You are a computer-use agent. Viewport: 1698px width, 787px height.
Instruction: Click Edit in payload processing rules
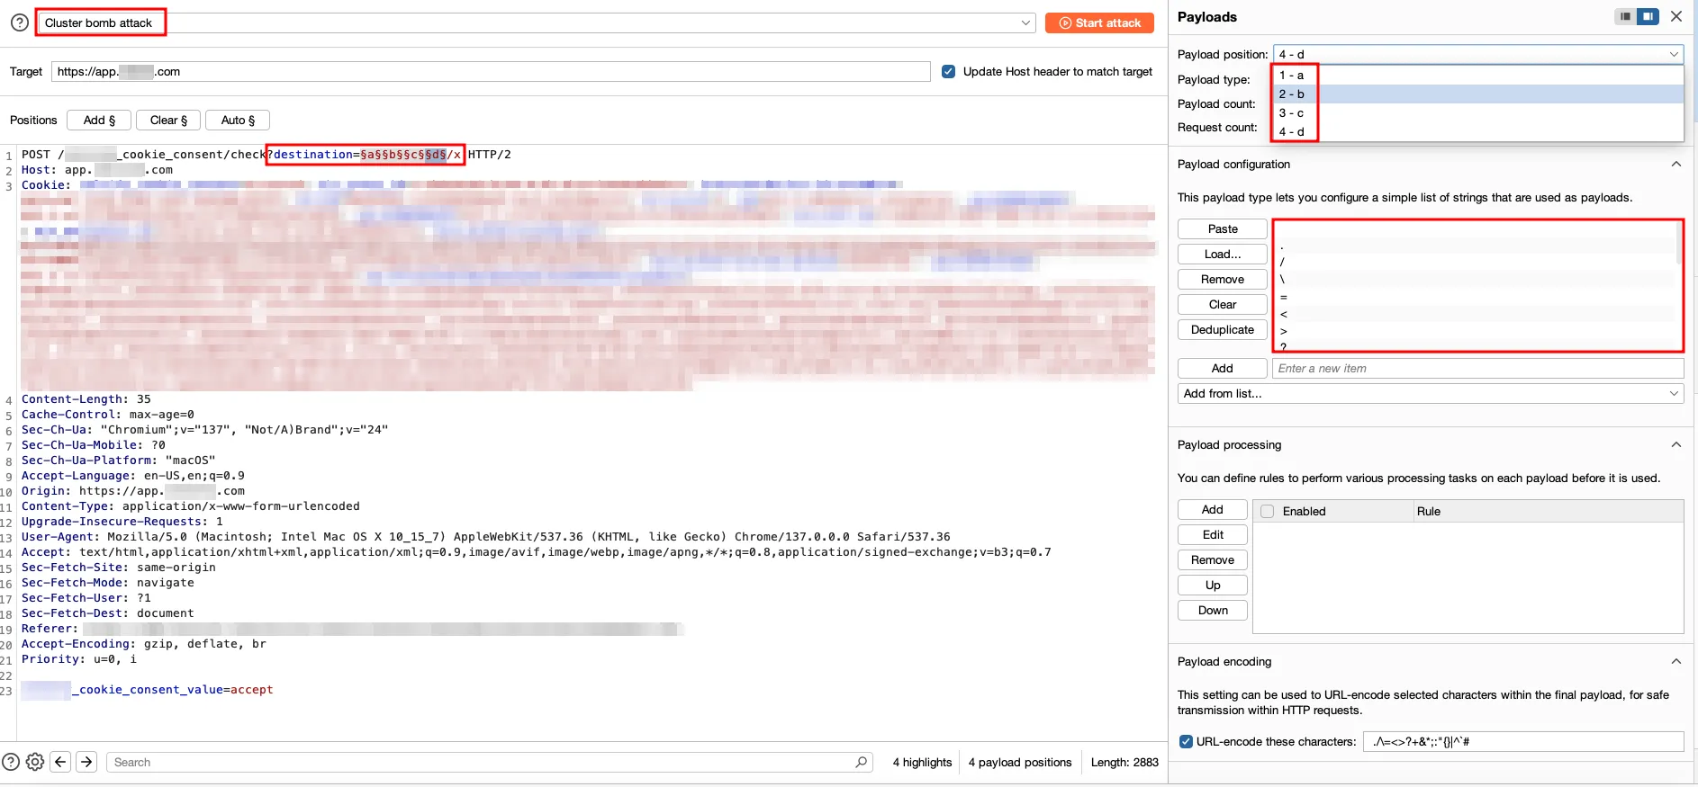pos(1212,535)
